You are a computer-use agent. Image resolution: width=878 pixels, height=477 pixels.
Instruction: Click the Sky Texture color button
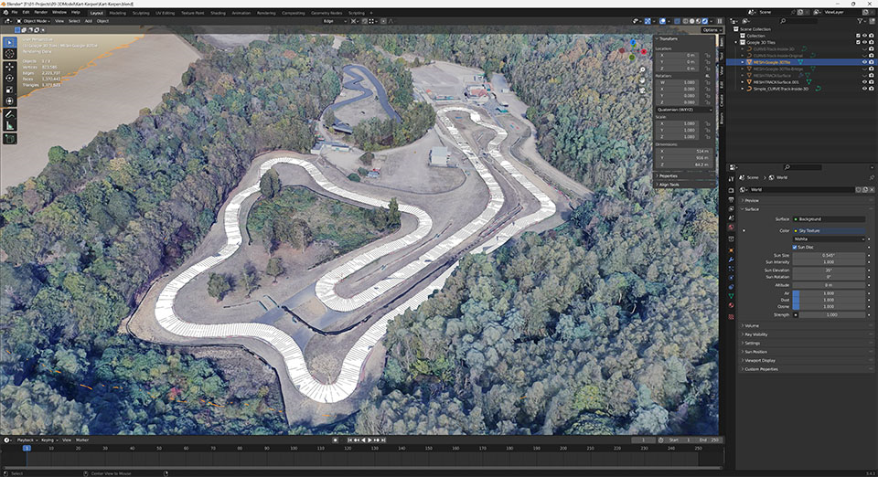(830, 230)
